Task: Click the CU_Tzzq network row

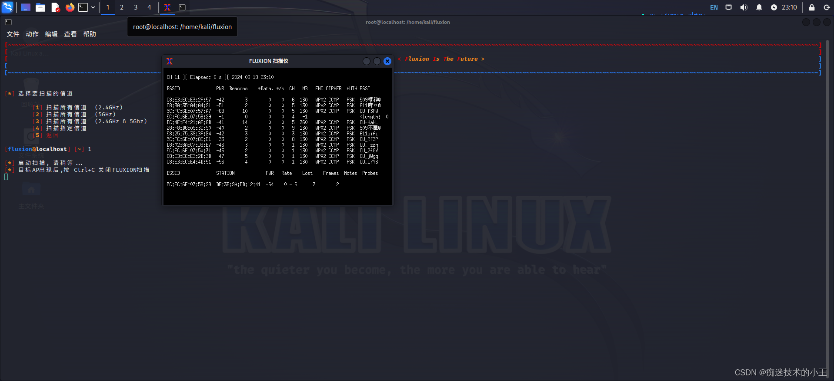Action: [272, 145]
